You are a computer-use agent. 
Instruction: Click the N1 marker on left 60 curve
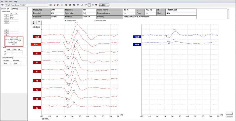click(x=73, y=102)
